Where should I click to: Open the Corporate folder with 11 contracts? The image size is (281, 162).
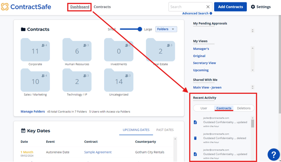pos(35,50)
